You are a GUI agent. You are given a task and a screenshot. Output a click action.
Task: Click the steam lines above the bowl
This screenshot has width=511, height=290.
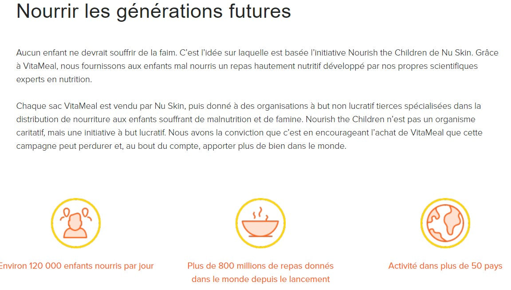pos(260,212)
